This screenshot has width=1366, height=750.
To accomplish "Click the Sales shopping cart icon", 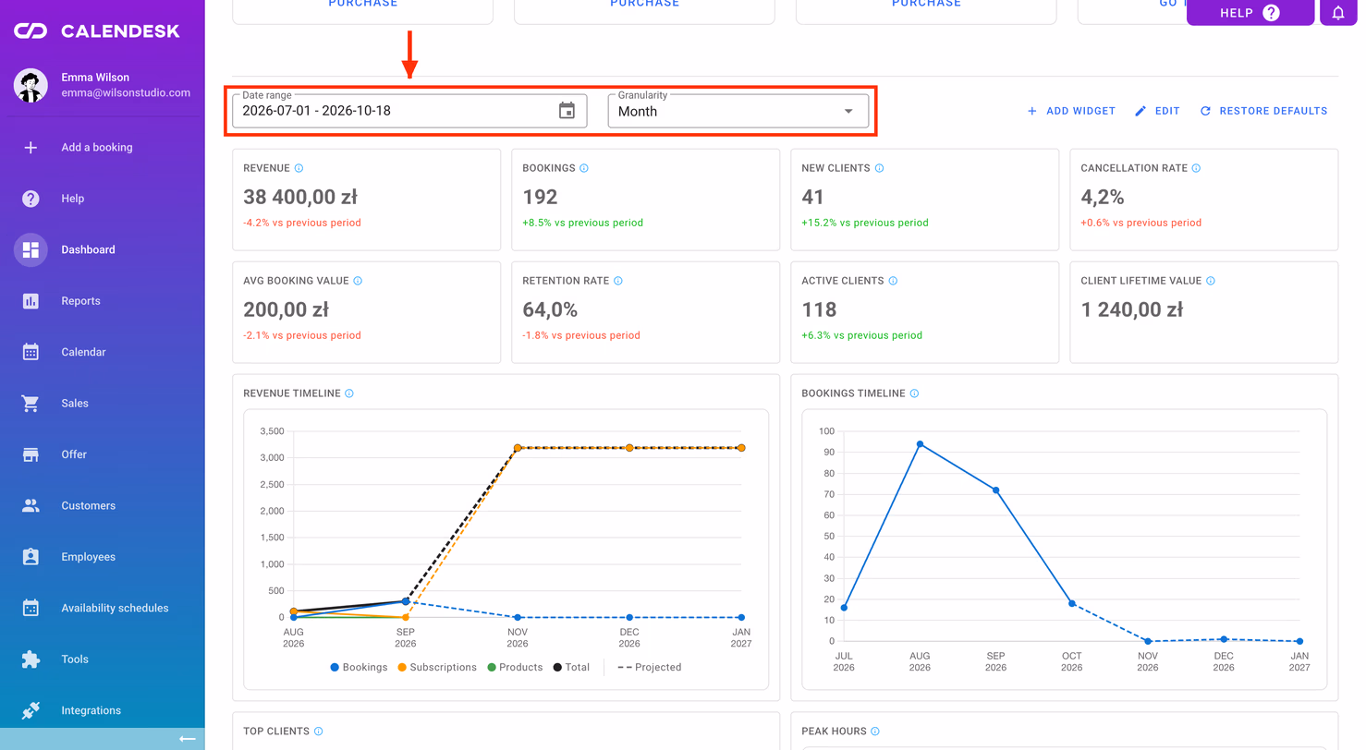I will click(30, 404).
